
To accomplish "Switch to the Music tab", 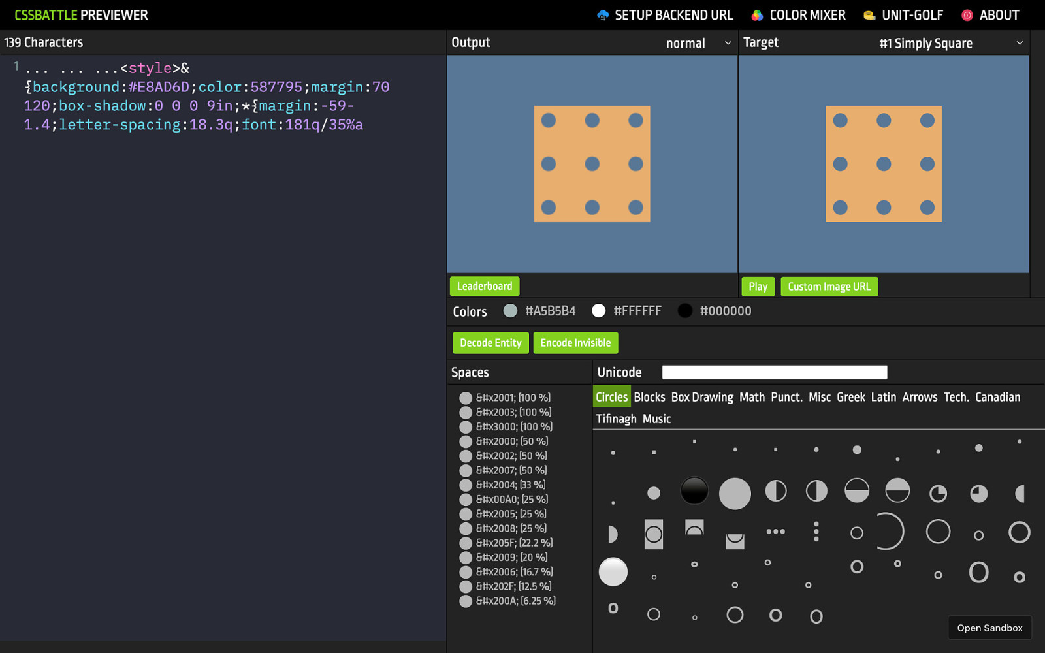I will click(656, 419).
